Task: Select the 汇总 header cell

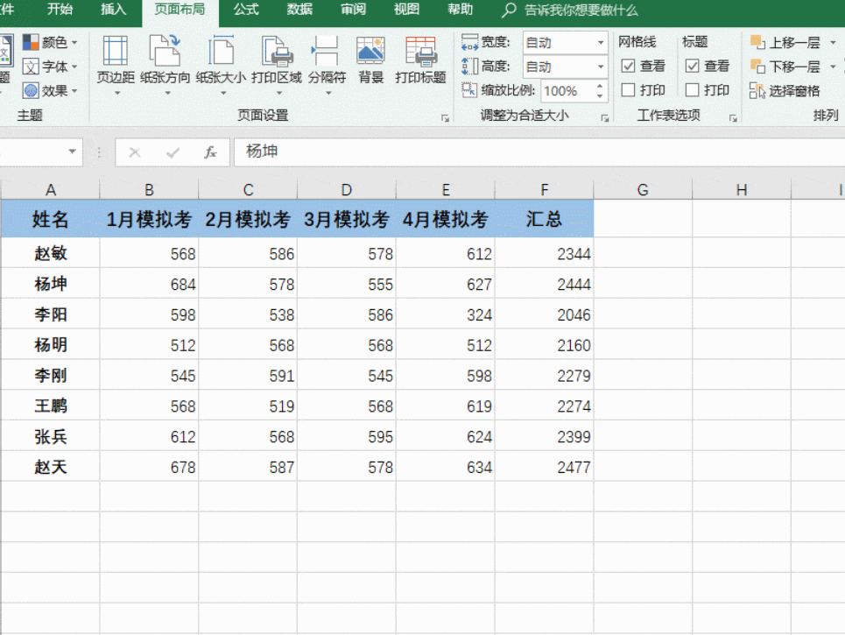Action: coord(545,219)
